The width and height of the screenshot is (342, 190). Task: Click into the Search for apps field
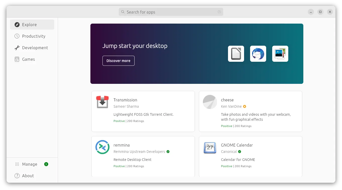point(171,12)
